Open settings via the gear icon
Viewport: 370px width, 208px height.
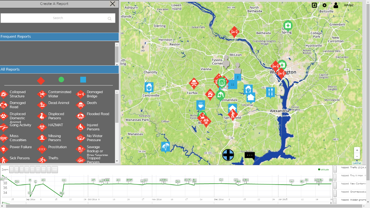tap(324, 5)
